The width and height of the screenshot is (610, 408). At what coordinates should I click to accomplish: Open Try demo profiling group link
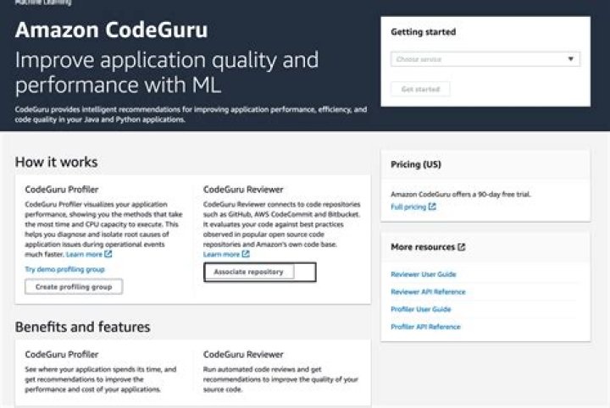[x=64, y=269]
